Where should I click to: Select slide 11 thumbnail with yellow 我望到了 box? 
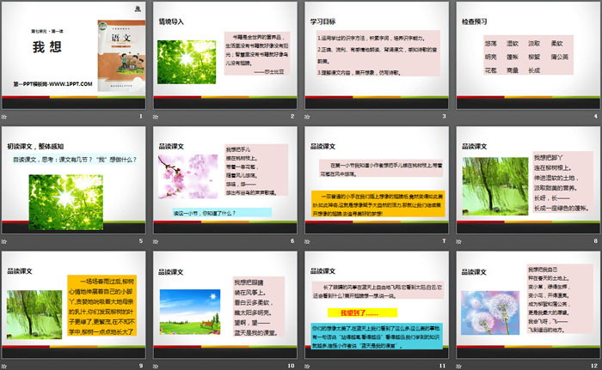pyautogui.click(x=377, y=305)
